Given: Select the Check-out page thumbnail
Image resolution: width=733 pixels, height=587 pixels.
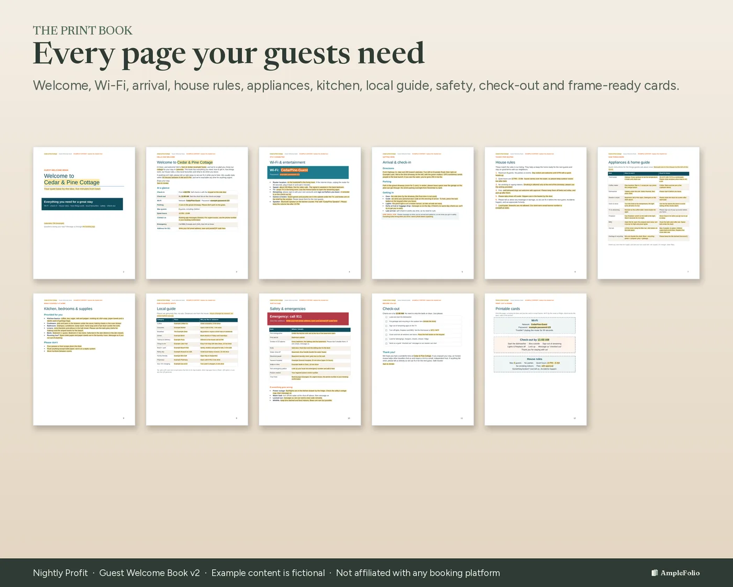Looking at the screenshot, I should (x=423, y=360).
